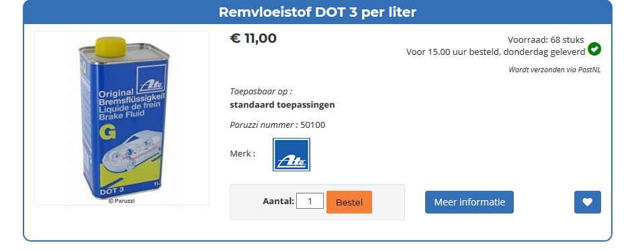Image resolution: width=630 pixels, height=251 pixels.
Task: Click the yellow cap of the brake fluid can
Action: pos(111,46)
